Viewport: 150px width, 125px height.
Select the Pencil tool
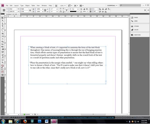2,29
